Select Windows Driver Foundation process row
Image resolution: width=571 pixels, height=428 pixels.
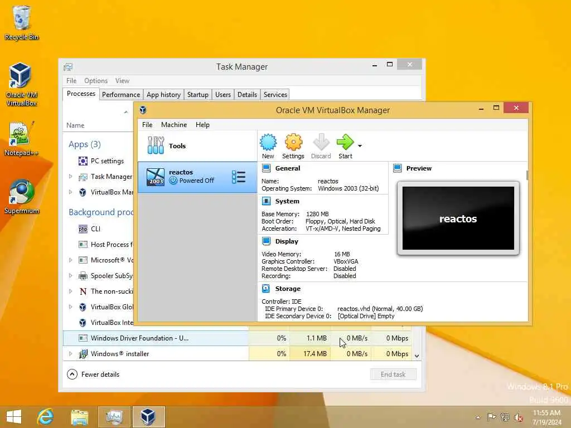point(238,338)
